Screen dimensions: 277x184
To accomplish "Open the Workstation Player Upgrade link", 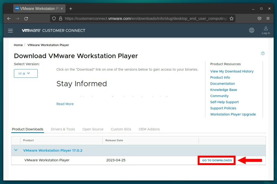I will (233, 114).
